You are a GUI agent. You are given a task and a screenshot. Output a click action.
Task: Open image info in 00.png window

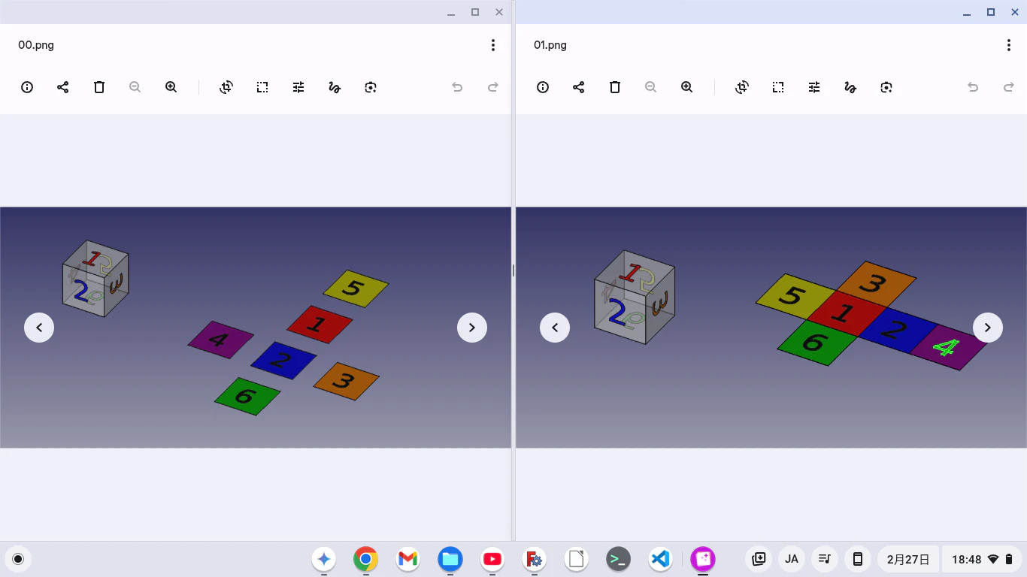[x=27, y=87]
